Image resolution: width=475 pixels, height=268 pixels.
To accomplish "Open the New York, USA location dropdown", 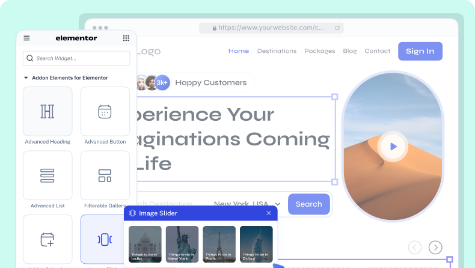I will point(247,204).
